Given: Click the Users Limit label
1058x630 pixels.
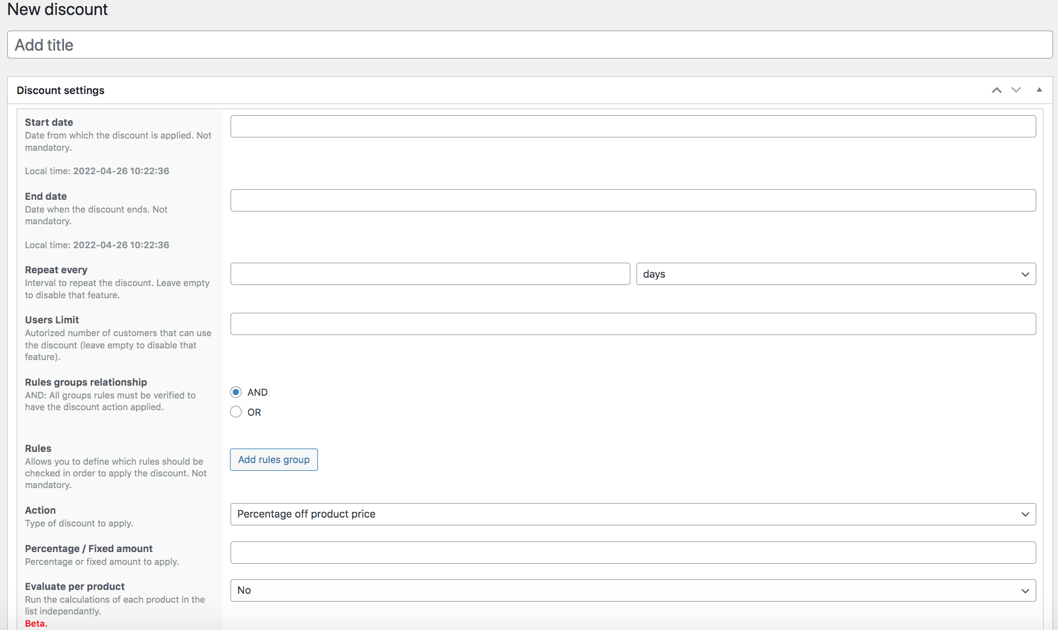Looking at the screenshot, I should coord(52,320).
